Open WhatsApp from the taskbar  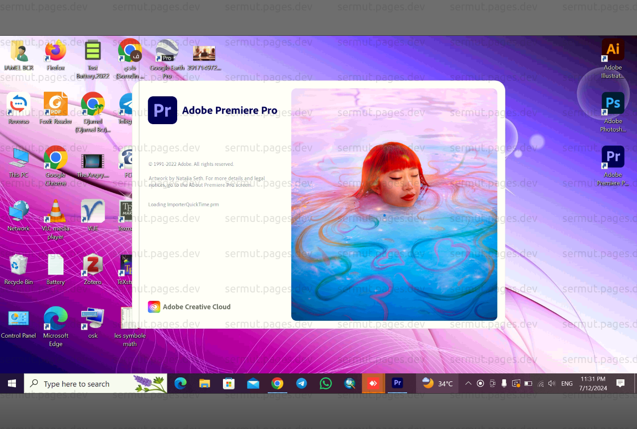tap(325, 383)
